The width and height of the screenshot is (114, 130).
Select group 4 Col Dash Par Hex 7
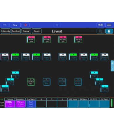tap(78, 82)
